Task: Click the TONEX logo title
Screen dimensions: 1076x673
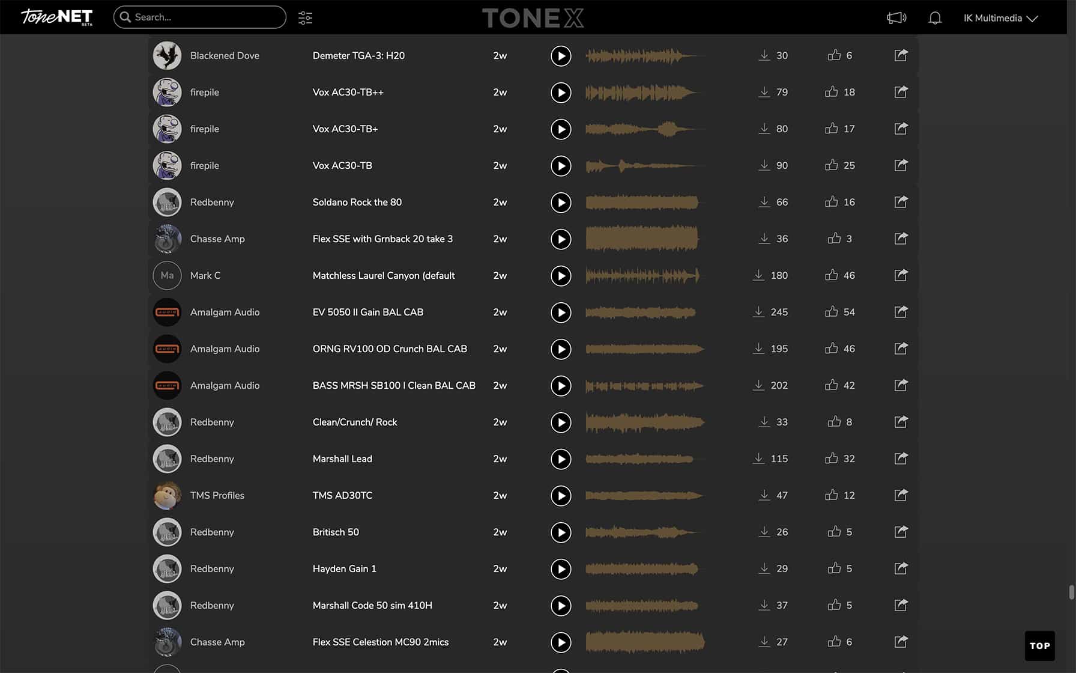Action: 533,18
